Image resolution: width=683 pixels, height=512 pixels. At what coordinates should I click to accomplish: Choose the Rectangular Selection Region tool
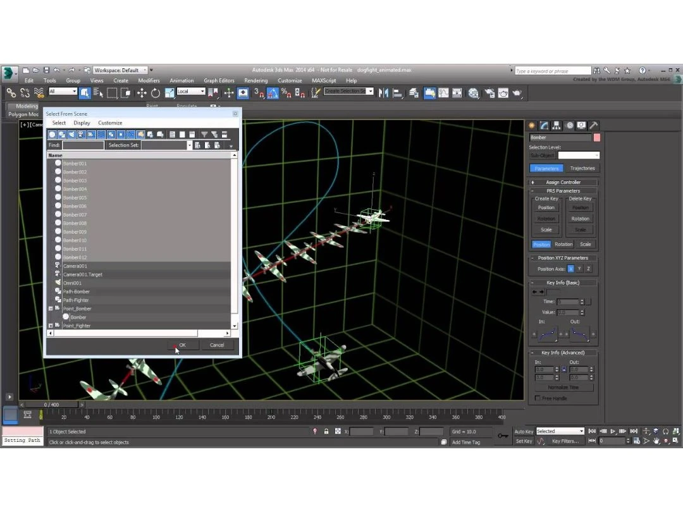pyautogui.click(x=112, y=93)
